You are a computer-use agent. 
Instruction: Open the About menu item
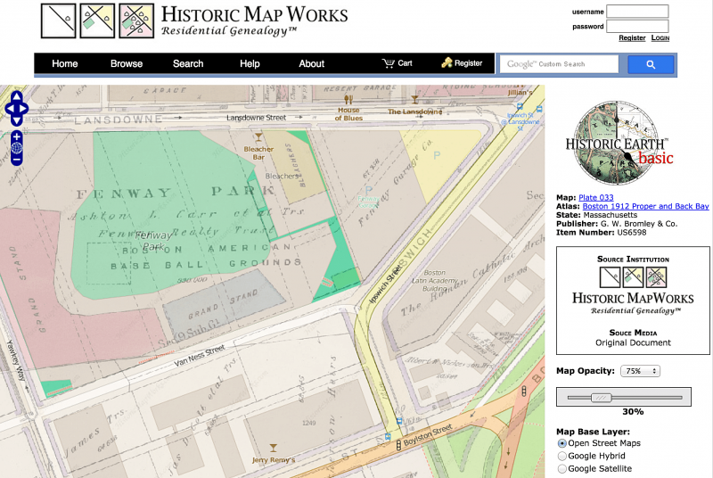[x=311, y=63]
